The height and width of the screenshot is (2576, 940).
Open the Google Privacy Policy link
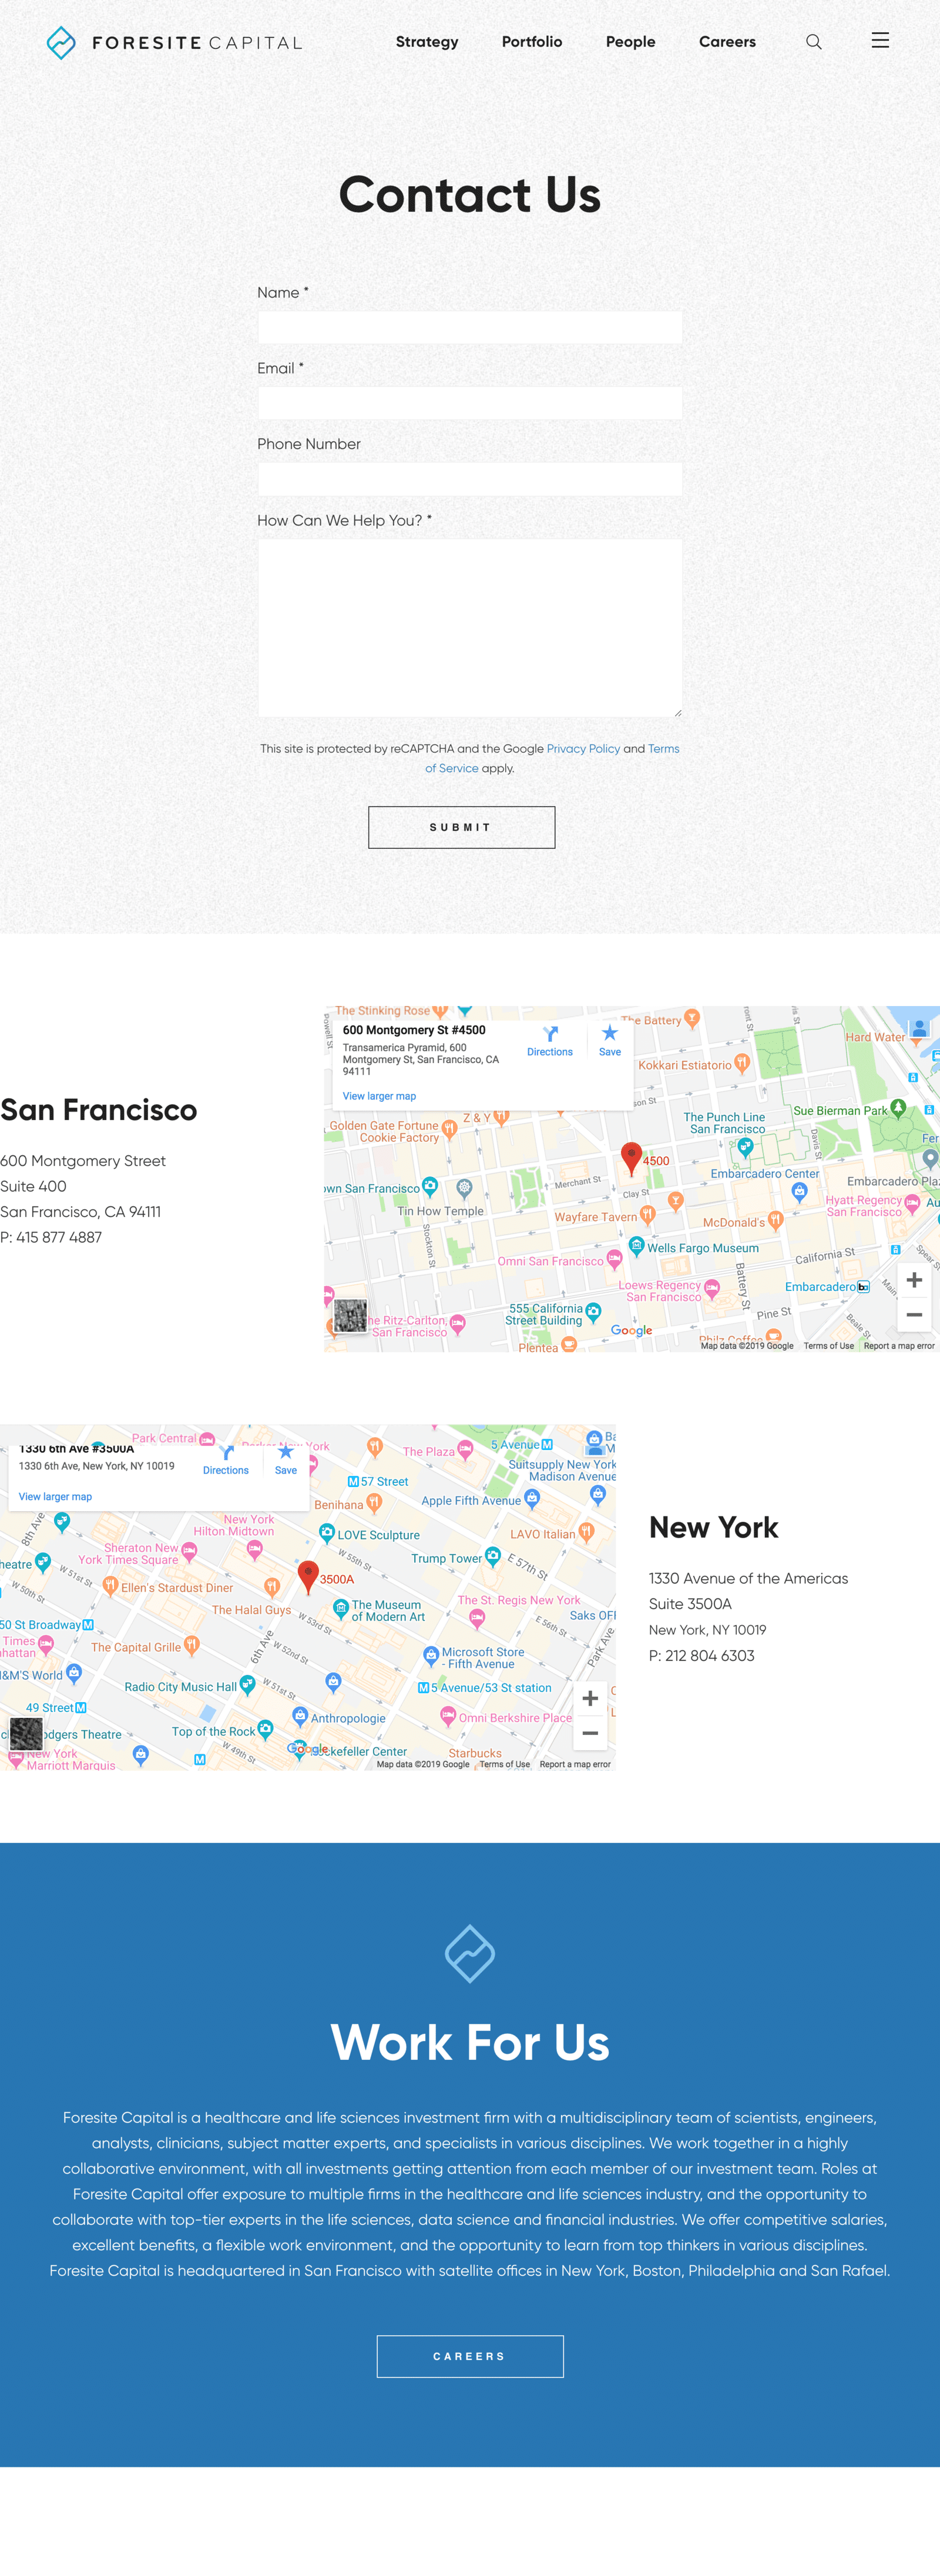point(583,748)
